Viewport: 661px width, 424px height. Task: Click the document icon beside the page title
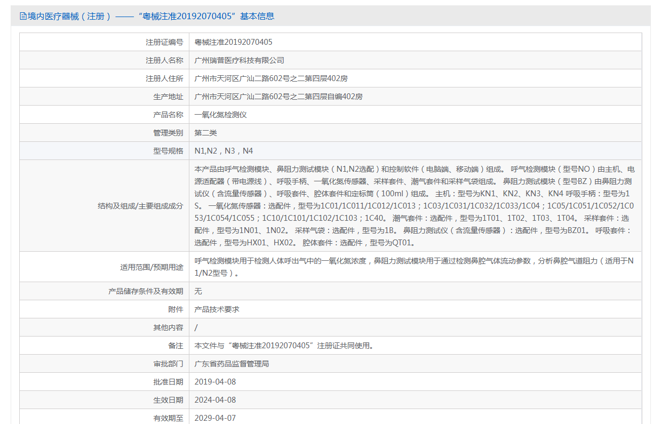(23, 16)
